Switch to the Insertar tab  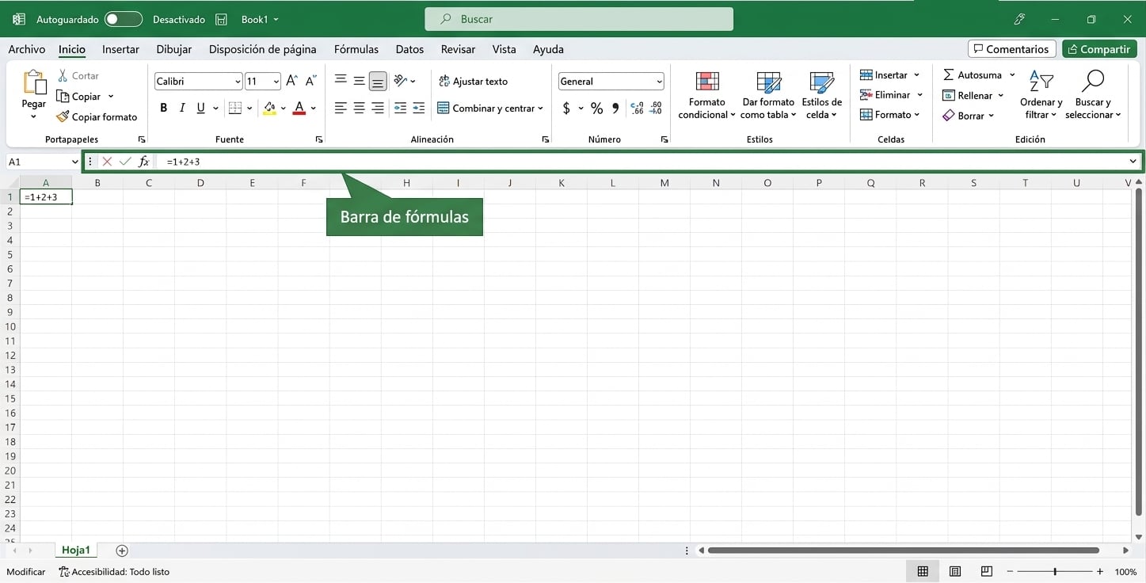(x=120, y=49)
